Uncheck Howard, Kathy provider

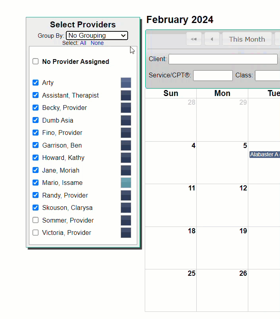36,158
